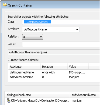
Task: Click the DC=corp,... value cell
Action: (x=77, y=72)
